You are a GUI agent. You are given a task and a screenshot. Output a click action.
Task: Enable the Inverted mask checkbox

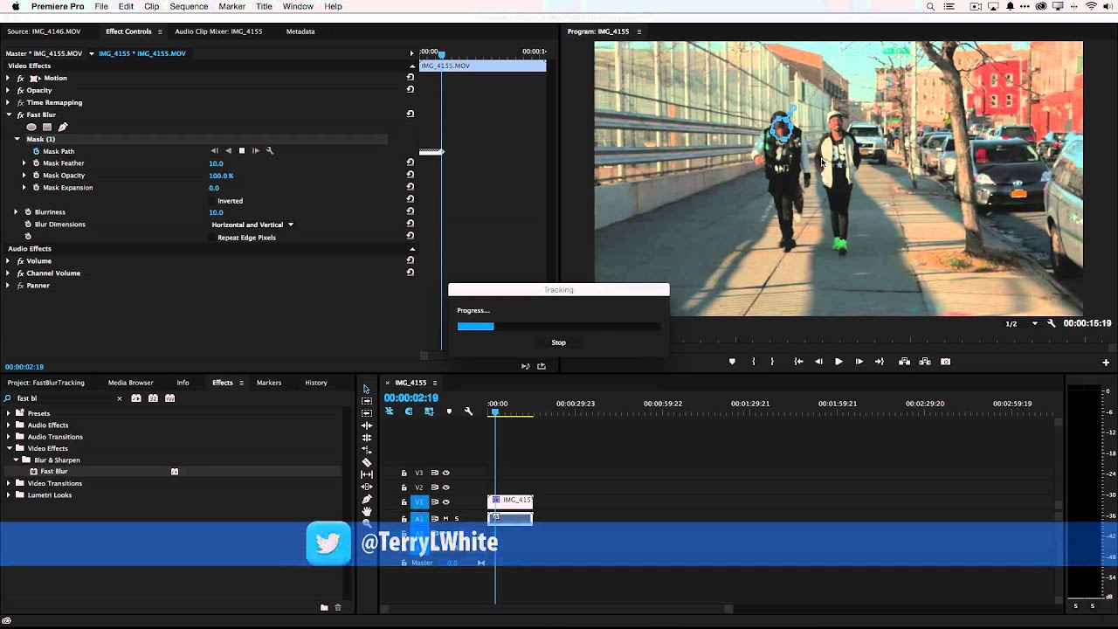coord(213,201)
